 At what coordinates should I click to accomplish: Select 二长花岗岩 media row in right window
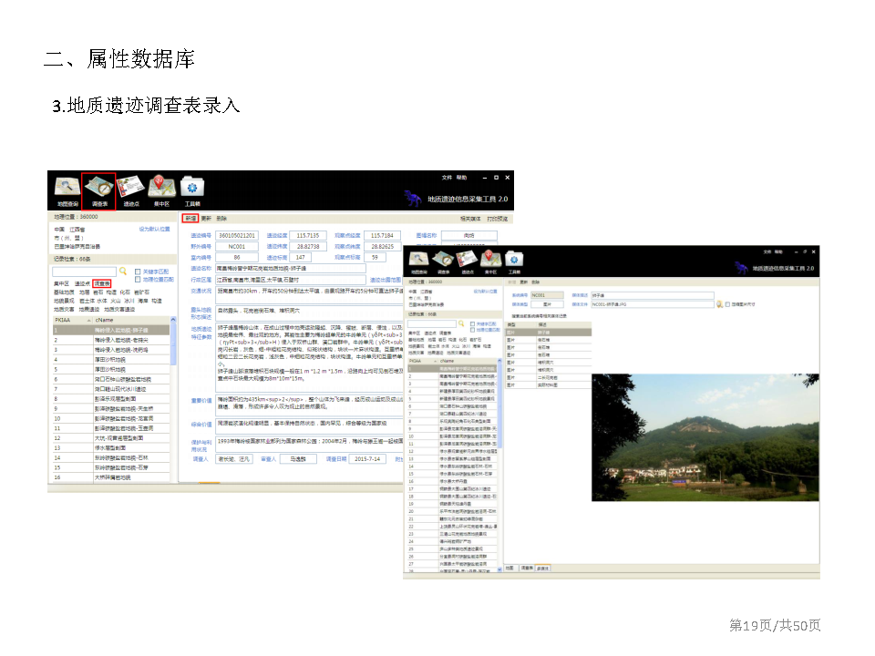(x=548, y=377)
